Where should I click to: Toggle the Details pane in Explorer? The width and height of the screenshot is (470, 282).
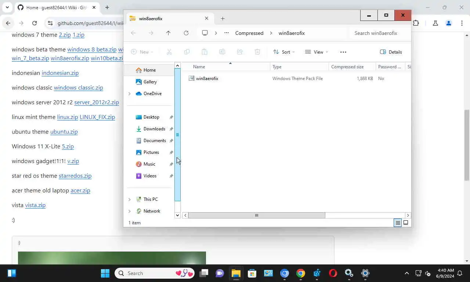[391, 52]
